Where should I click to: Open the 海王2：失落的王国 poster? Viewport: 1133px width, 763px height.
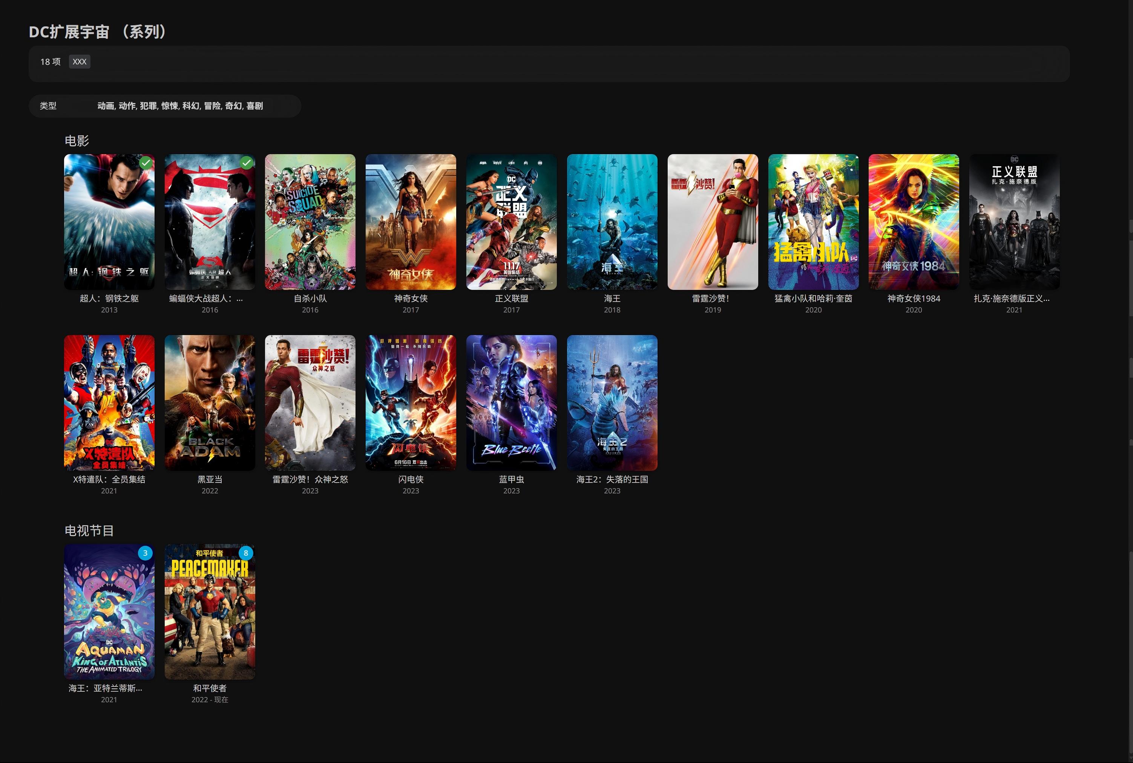pos(612,403)
